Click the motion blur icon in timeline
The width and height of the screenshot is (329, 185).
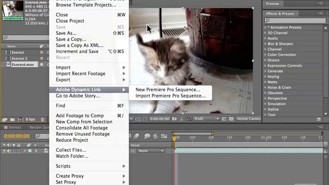(x=136, y=136)
